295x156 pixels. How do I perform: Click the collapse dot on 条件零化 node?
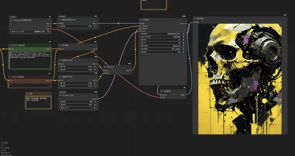60,45
